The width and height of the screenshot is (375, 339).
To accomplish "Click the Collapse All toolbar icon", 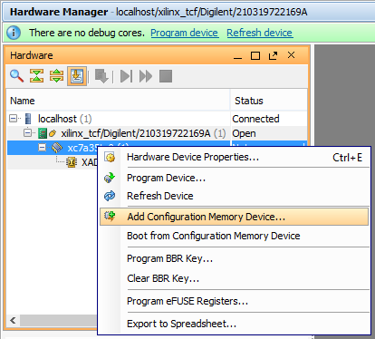I will point(36,76).
